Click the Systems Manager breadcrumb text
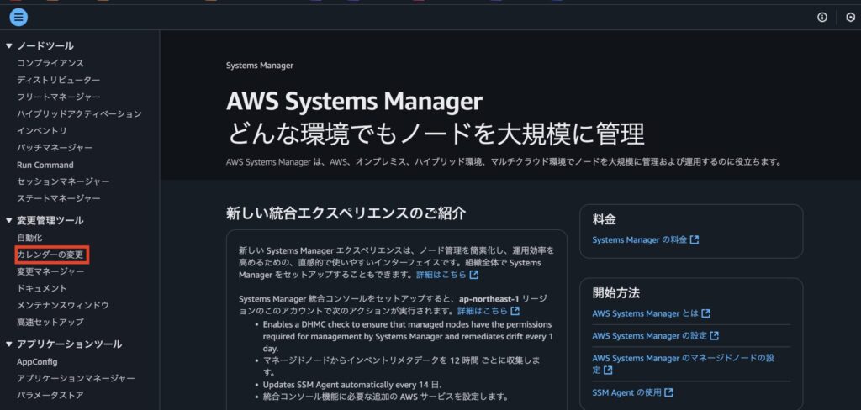Image resolution: width=861 pixels, height=410 pixels. tap(260, 66)
